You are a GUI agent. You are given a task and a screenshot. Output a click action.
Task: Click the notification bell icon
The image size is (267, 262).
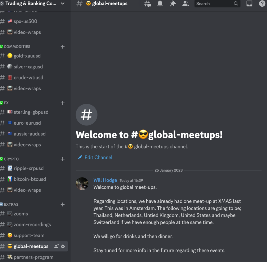(x=160, y=4)
